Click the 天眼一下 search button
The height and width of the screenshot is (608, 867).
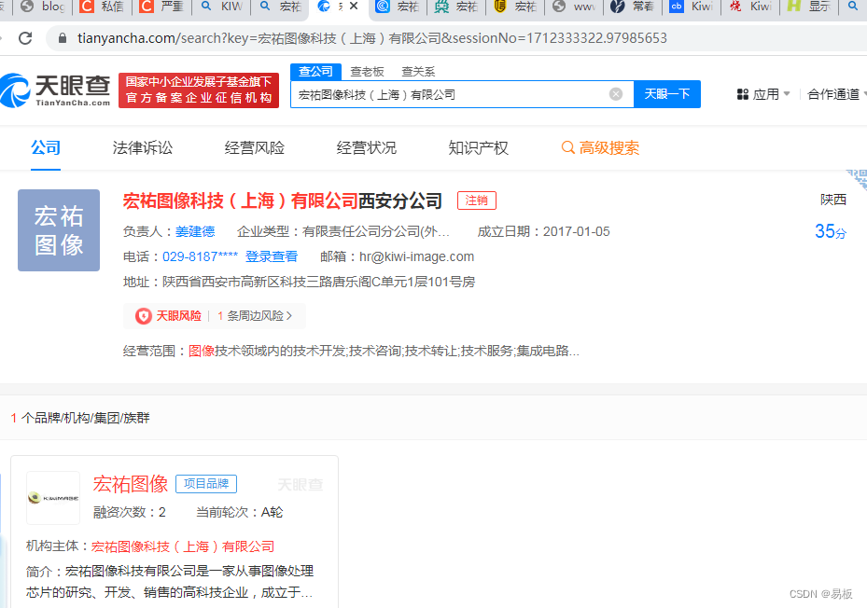tap(667, 94)
